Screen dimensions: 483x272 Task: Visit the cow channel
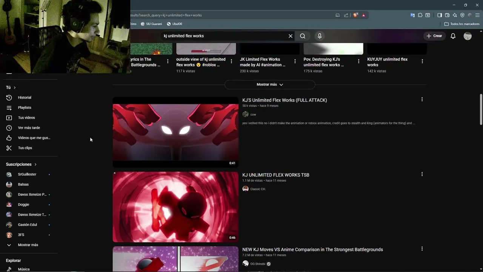click(x=253, y=114)
